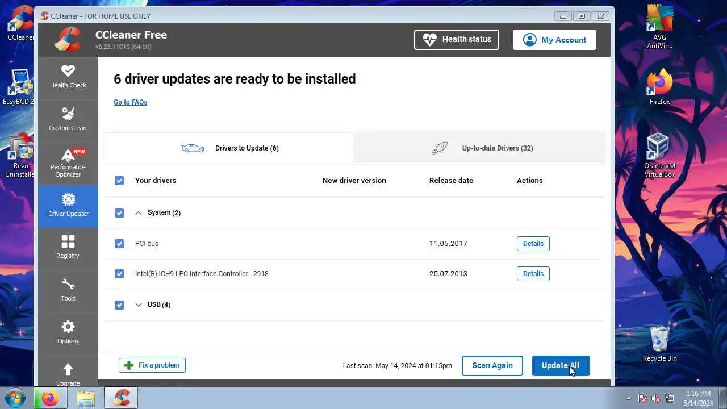Screen dimensions: 727x409
Task: View Details for Intel ICH9 LPC Controller
Action: point(533,274)
